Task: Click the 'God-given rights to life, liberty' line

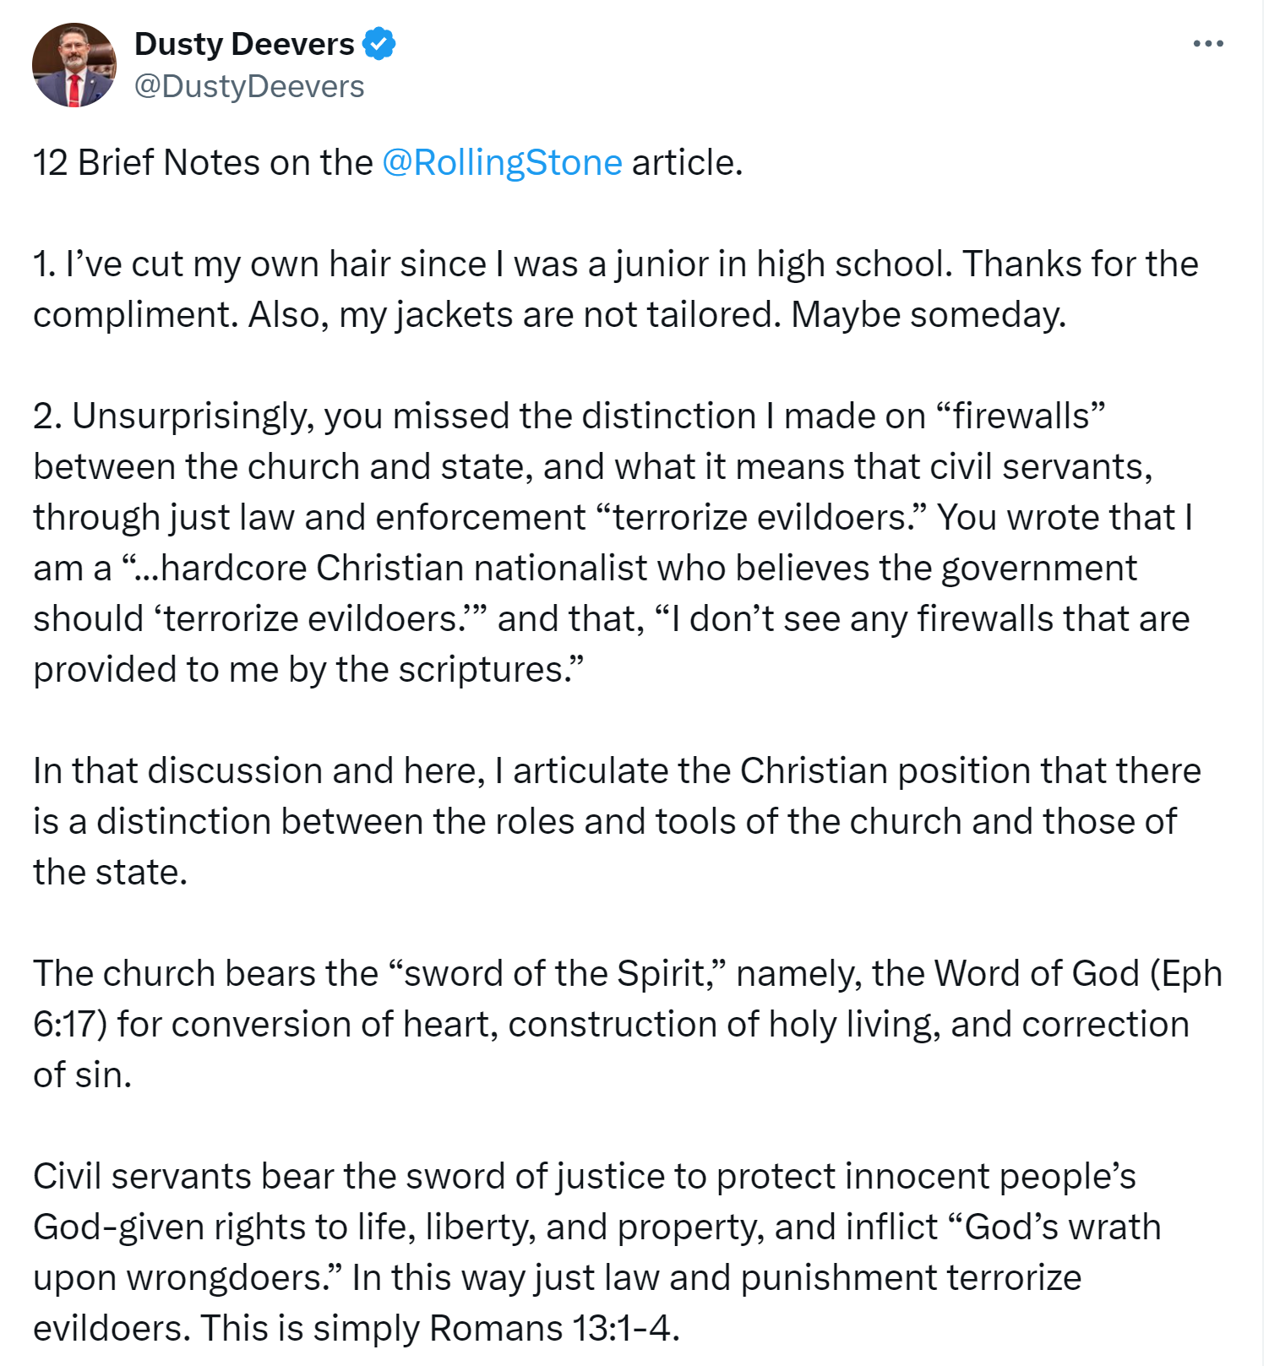Action: 597,1227
